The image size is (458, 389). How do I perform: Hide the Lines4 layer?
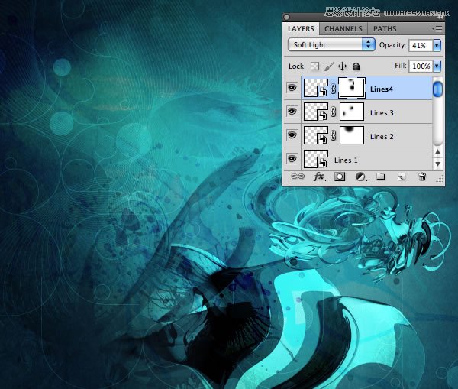[291, 89]
